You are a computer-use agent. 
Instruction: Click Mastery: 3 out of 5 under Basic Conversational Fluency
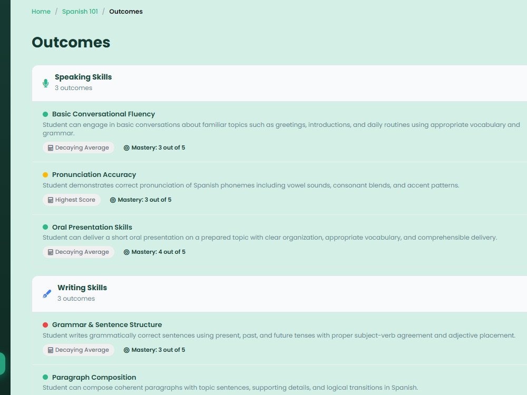coord(158,148)
